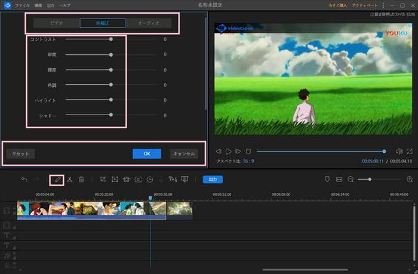Click the 彩度 slider handle
Image resolution: width=418 pixels, height=274 pixels.
(111, 55)
